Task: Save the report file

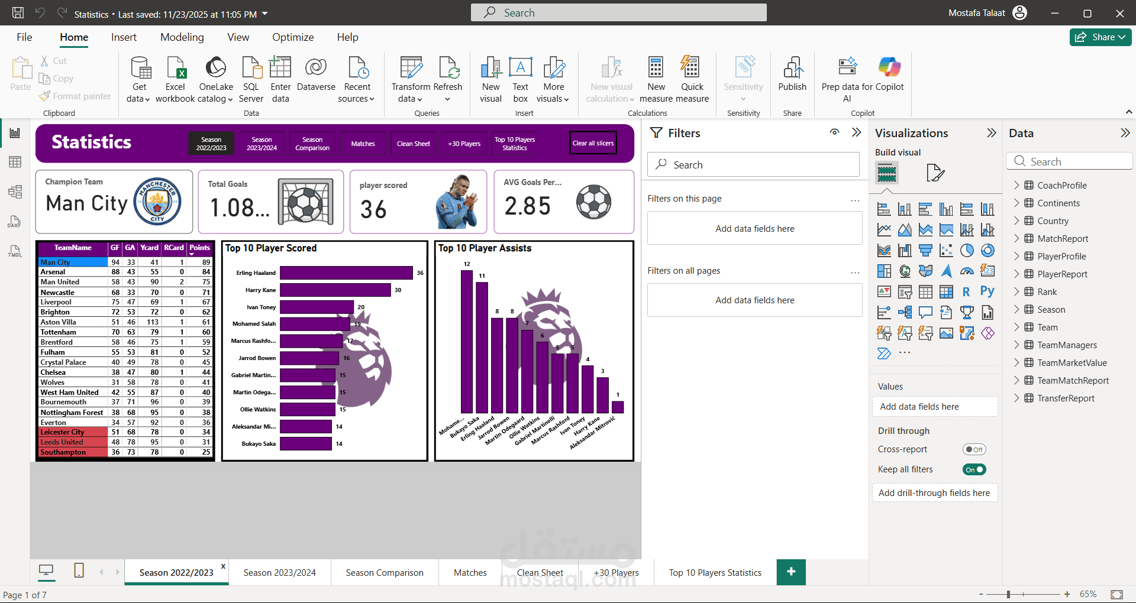Action: [x=18, y=12]
